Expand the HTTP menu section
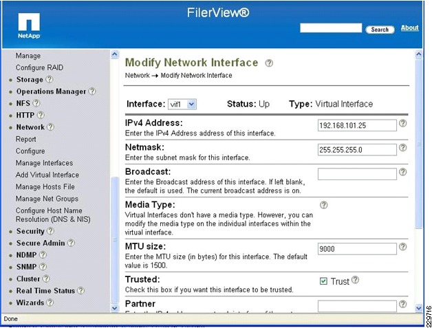This screenshot has width=432, height=328. (x=25, y=115)
